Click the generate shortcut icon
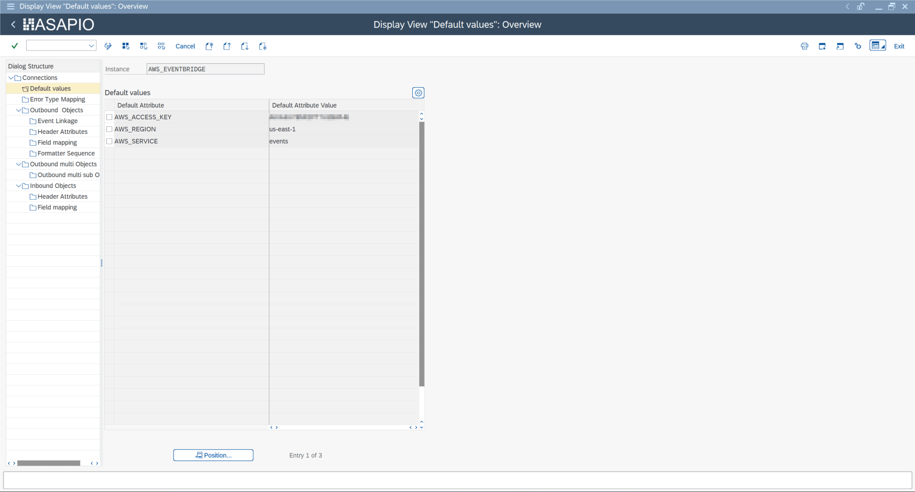 point(840,46)
